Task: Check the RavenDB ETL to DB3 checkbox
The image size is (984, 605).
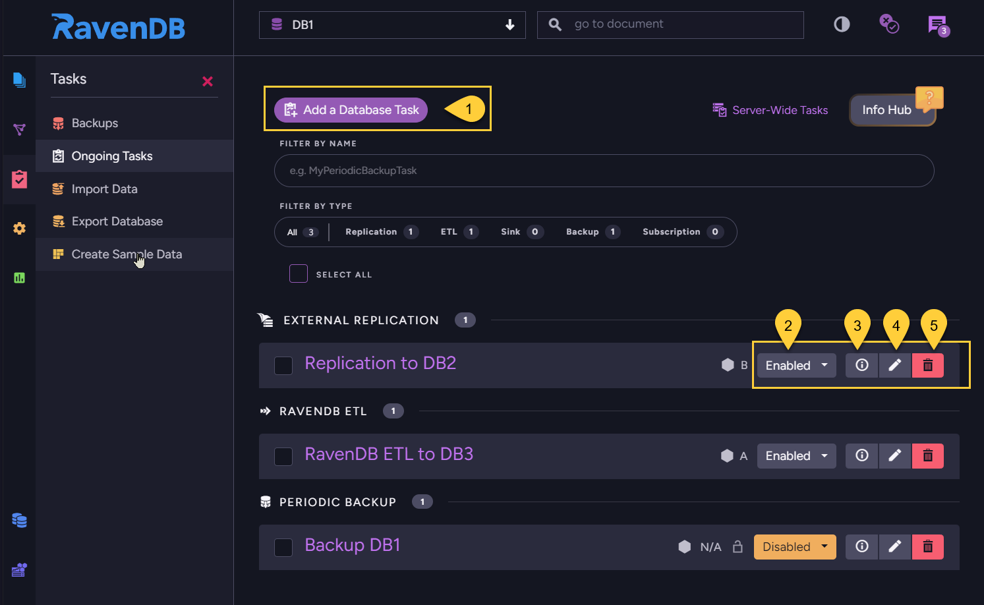Action: pos(283,457)
